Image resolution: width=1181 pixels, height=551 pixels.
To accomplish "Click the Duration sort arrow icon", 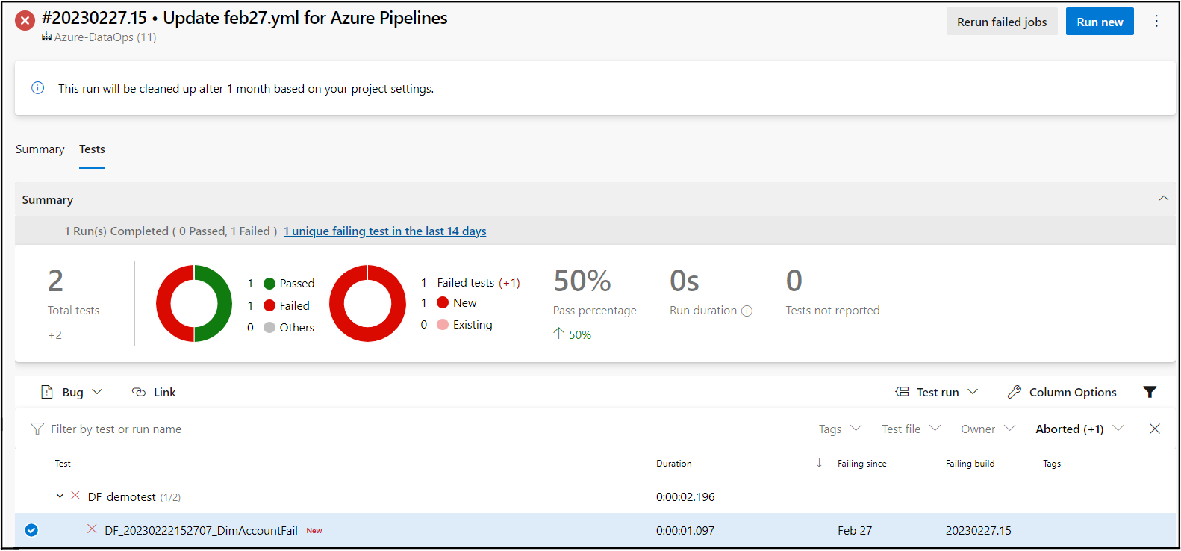I will click(x=819, y=463).
